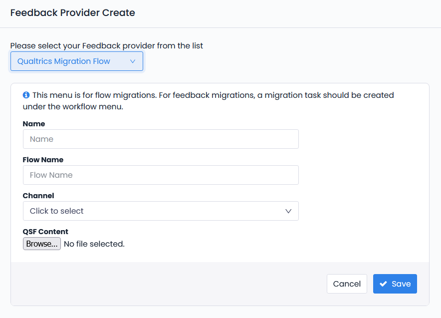Click the Name text input field
Image resolution: width=441 pixels, height=318 pixels.
click(x=161, y=139)
